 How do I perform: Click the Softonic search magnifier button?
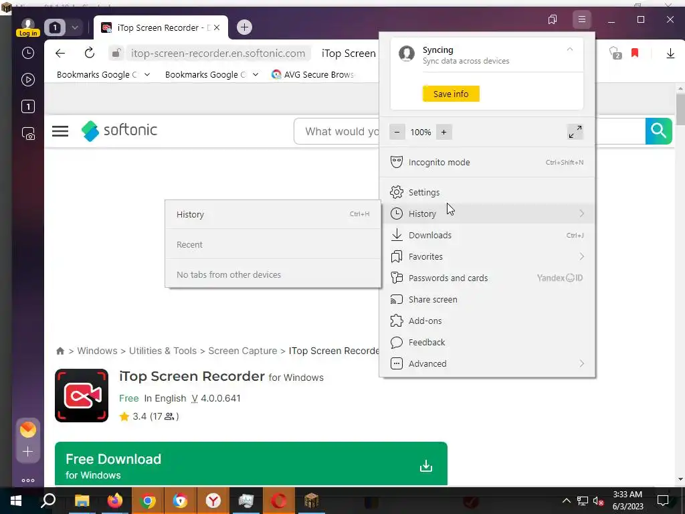(x=658, y=131)
